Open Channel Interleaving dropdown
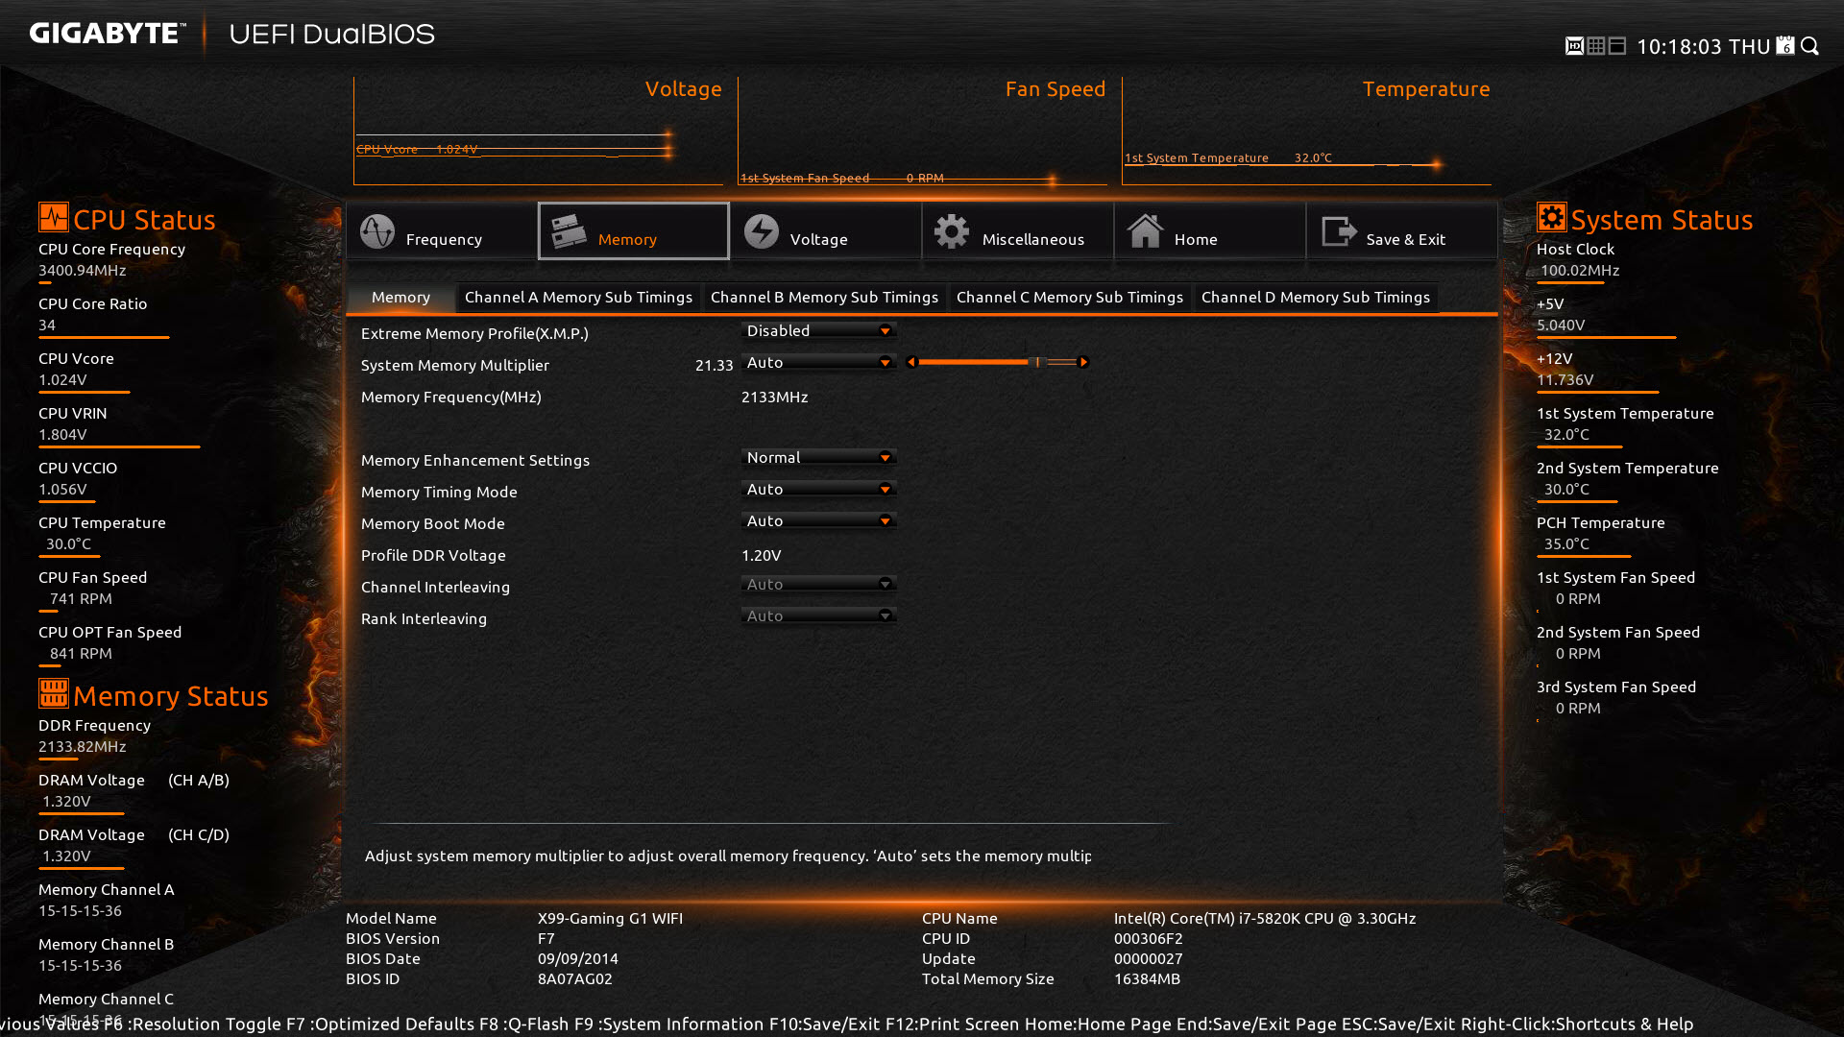Screen dimensions: 1844x1037 [x=819, y=585]
